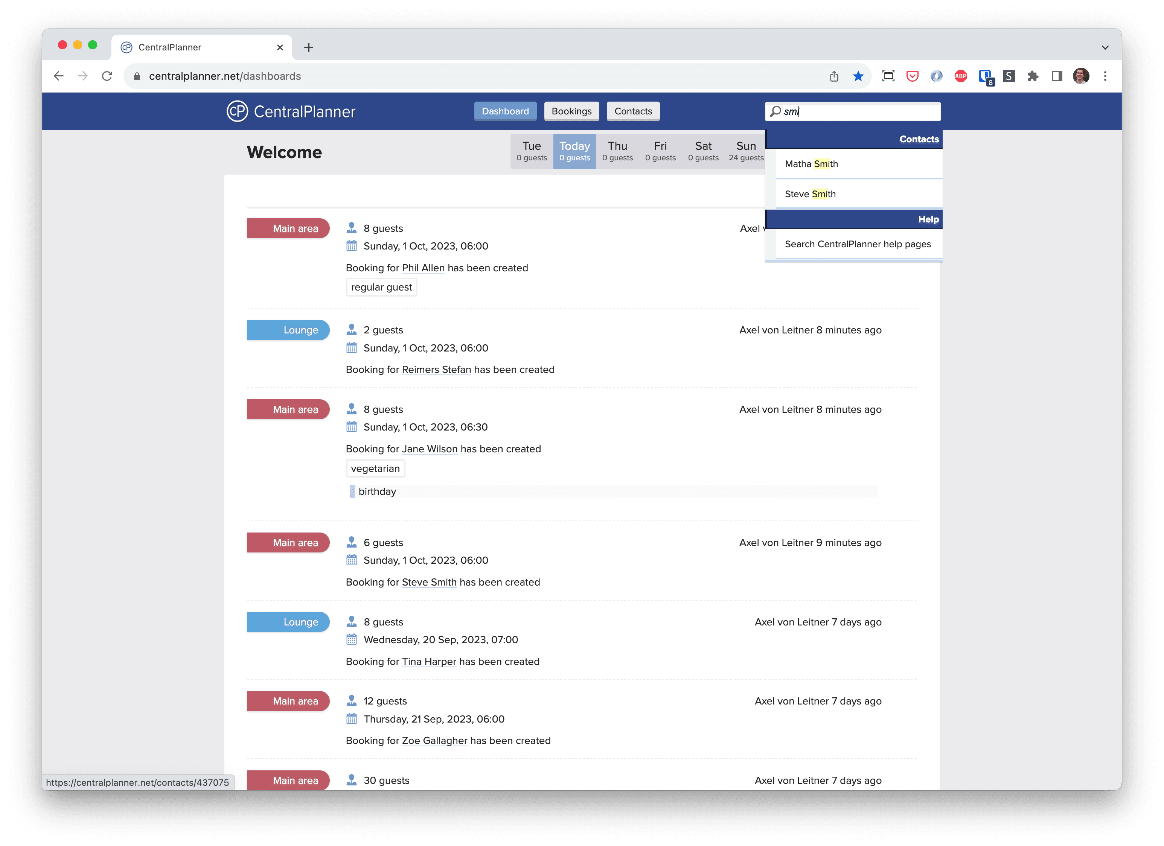This screenshot has width=1164, height=846.
Task: Click guest icon for Jane Wilson booking
Action: click(351, 409)
